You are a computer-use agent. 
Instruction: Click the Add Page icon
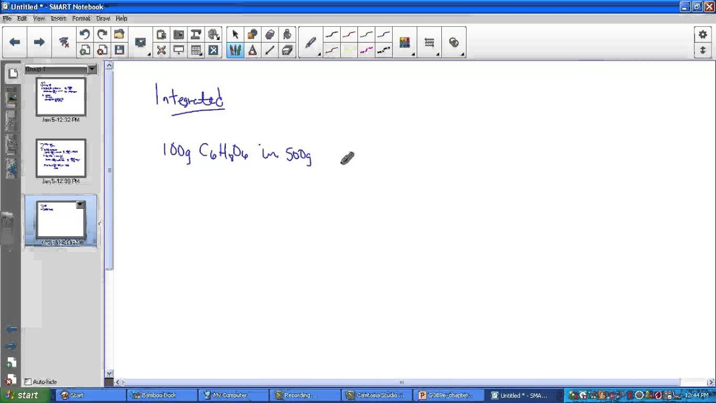pos(84,50)
